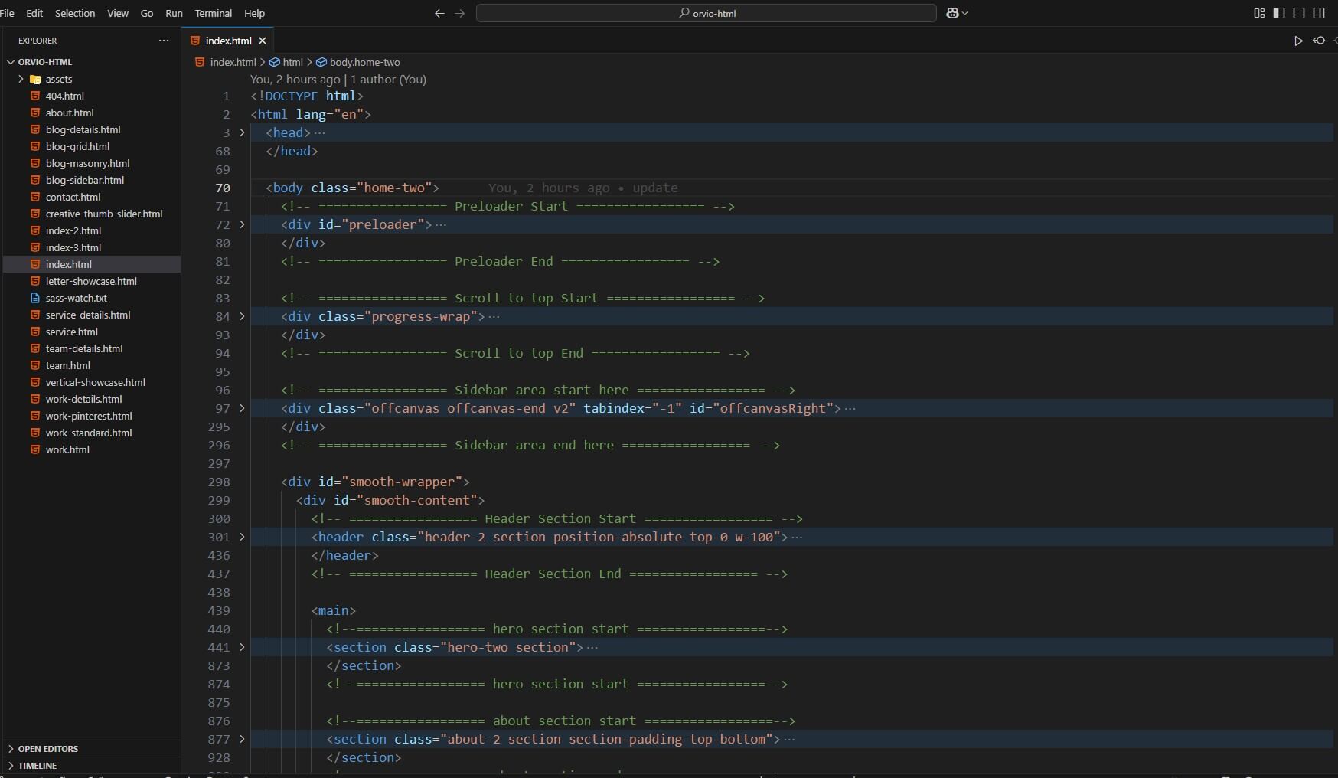
Task: Go back with the left arrow
Action: point(439,13)
